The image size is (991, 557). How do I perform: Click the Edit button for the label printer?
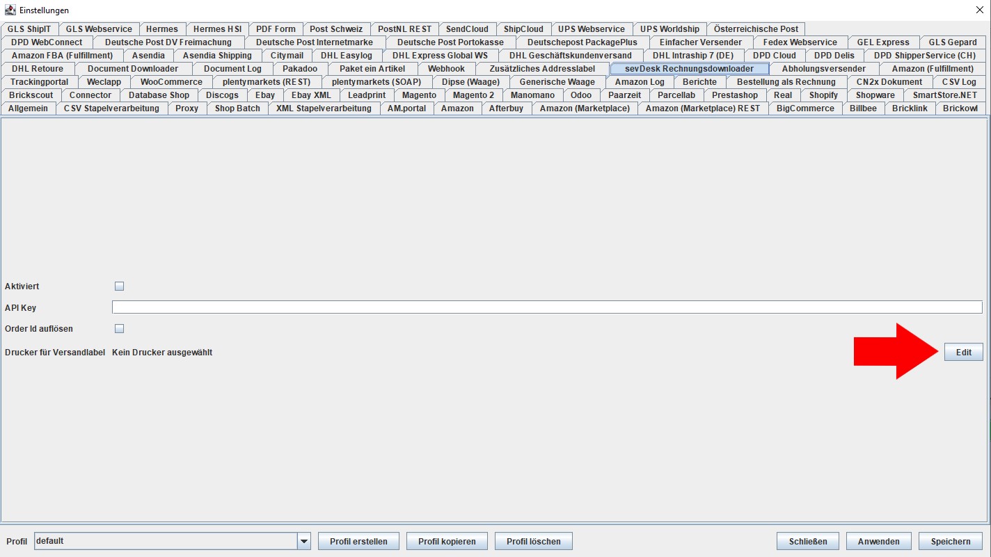pyautogui.click(x=963, y=353)
